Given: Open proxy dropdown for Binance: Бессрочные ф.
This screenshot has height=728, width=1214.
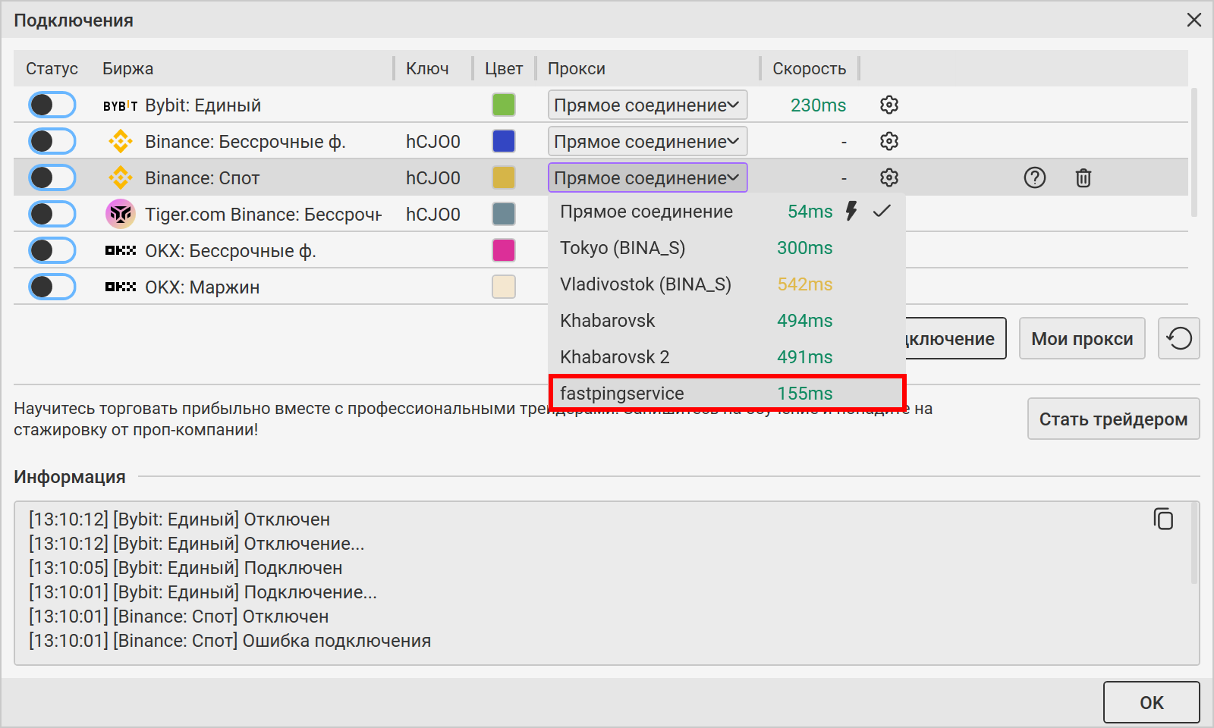Looking at the screenshot, I should 647,141.
